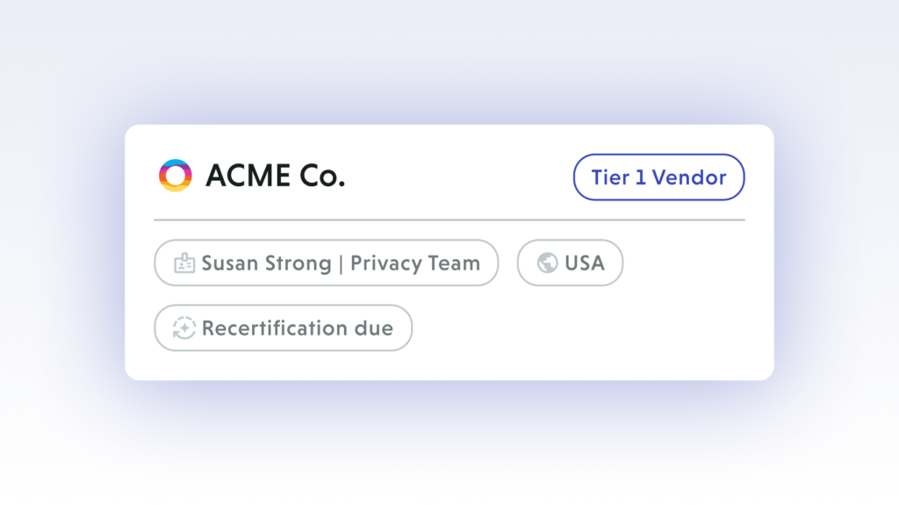The image size is (899, 505).
Task: Select the Susan Strong | Privacy Team chip
Action: click(x=326, y=263)
